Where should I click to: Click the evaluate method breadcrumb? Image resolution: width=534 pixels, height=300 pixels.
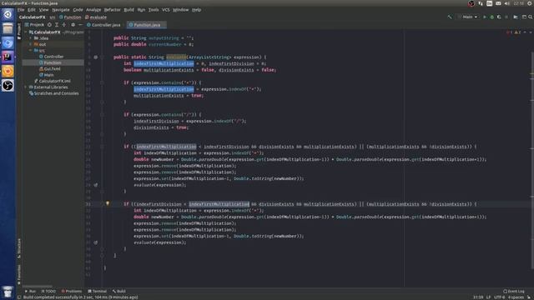tap(96, 17)
